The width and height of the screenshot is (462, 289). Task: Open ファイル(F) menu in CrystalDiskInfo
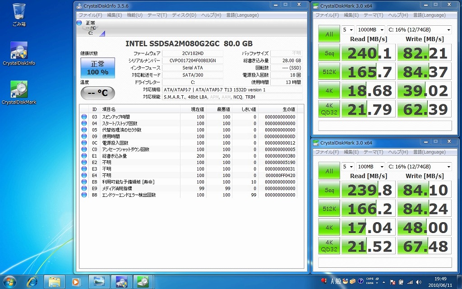(90, 15)
